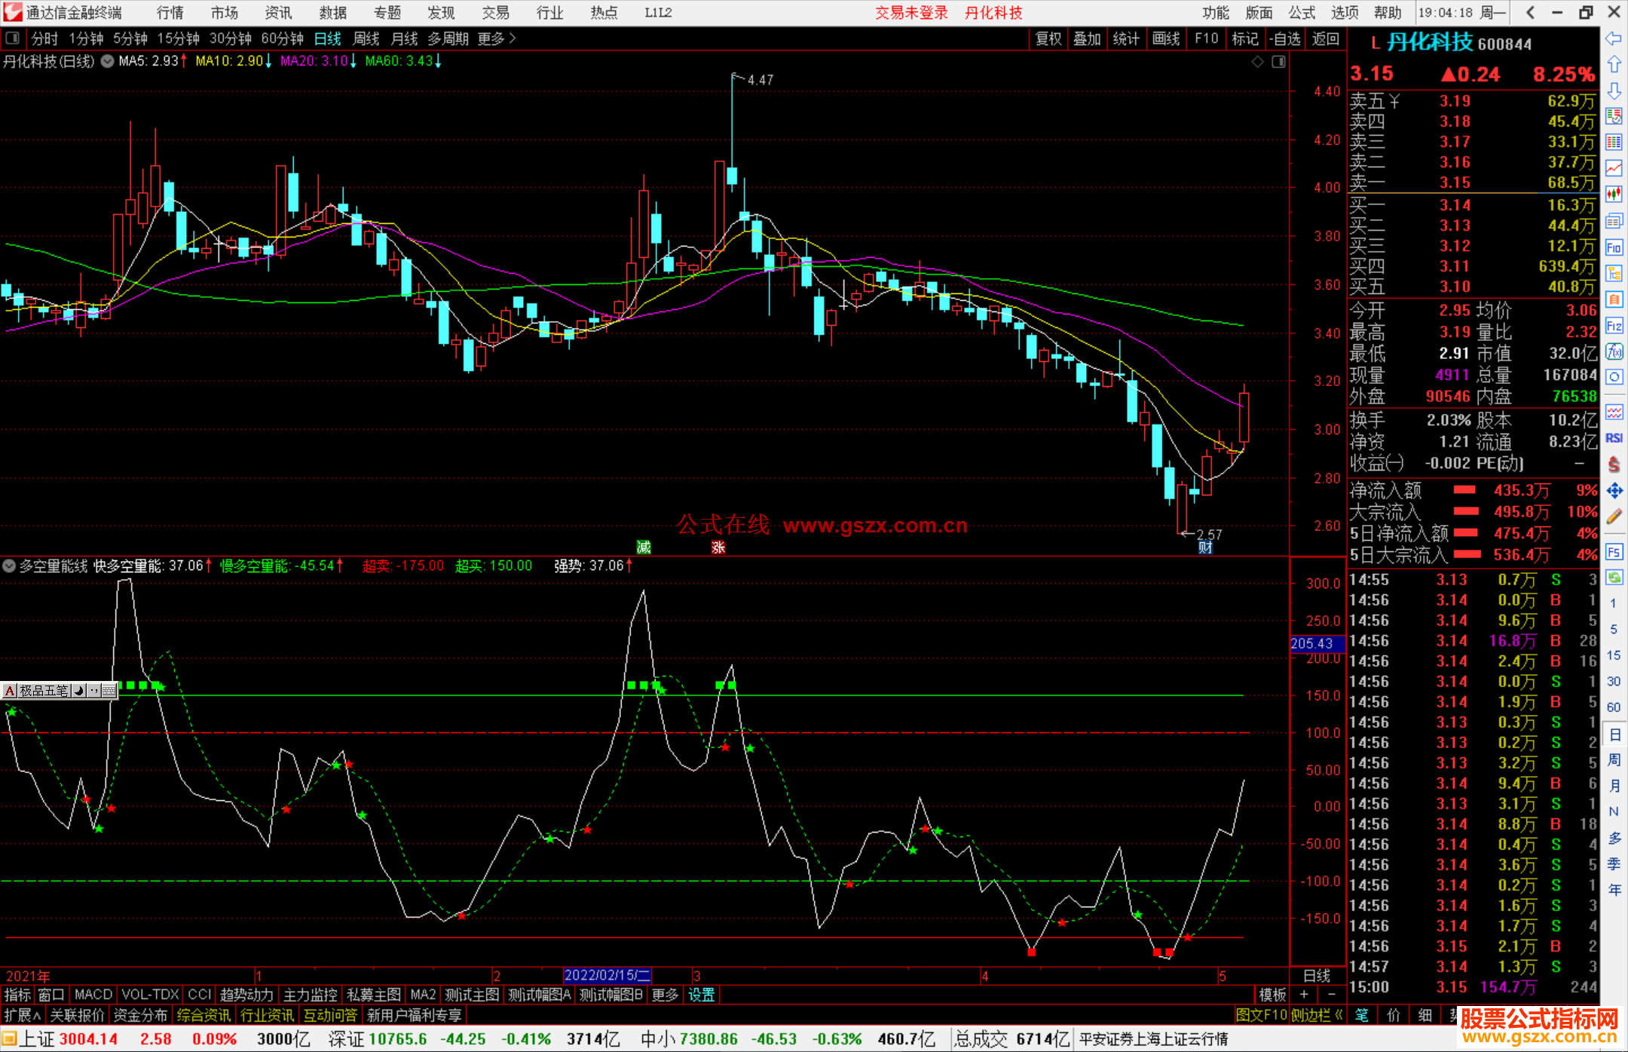Open 多空量能线 indicator dropdown arrow
The image size is (1628, 1052).
(x=9, y=566)
